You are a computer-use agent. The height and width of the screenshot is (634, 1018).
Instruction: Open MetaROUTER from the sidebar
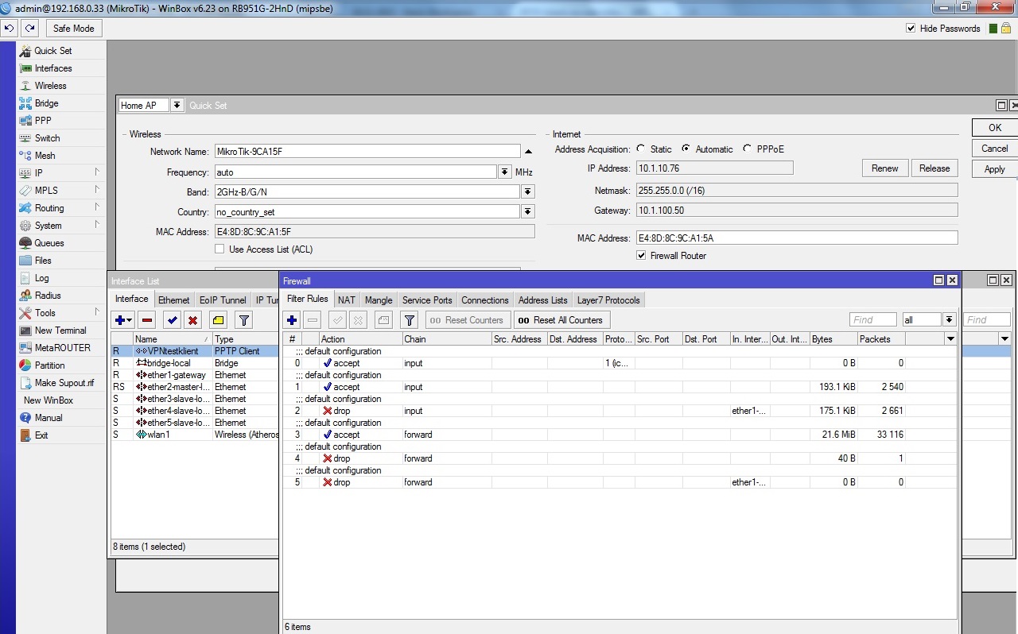62,348
